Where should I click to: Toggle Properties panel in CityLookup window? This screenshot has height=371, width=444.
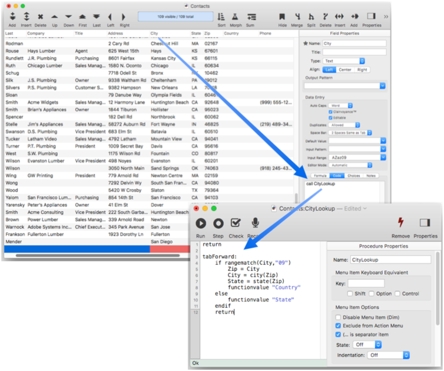pos(425,222)
